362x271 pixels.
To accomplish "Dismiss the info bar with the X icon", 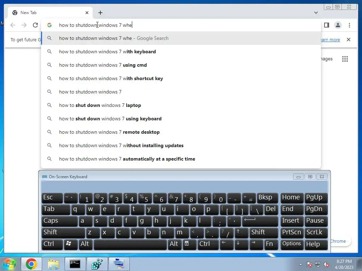I will click(x=349, y=40).
